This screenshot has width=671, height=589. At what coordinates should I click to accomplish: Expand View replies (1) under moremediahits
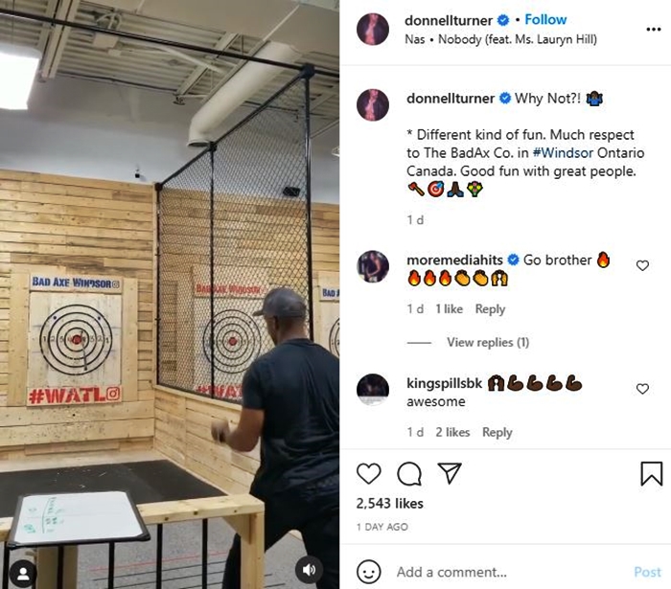coord(488,342)
